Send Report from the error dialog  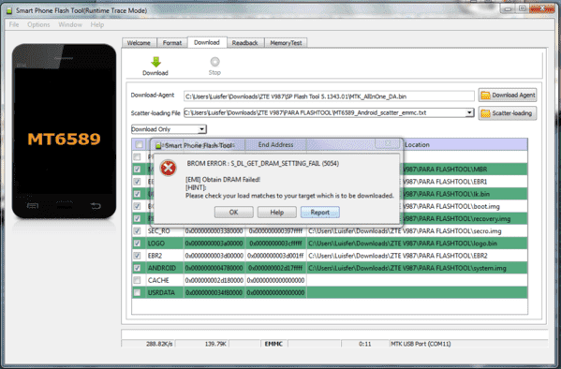click(320, 213)
